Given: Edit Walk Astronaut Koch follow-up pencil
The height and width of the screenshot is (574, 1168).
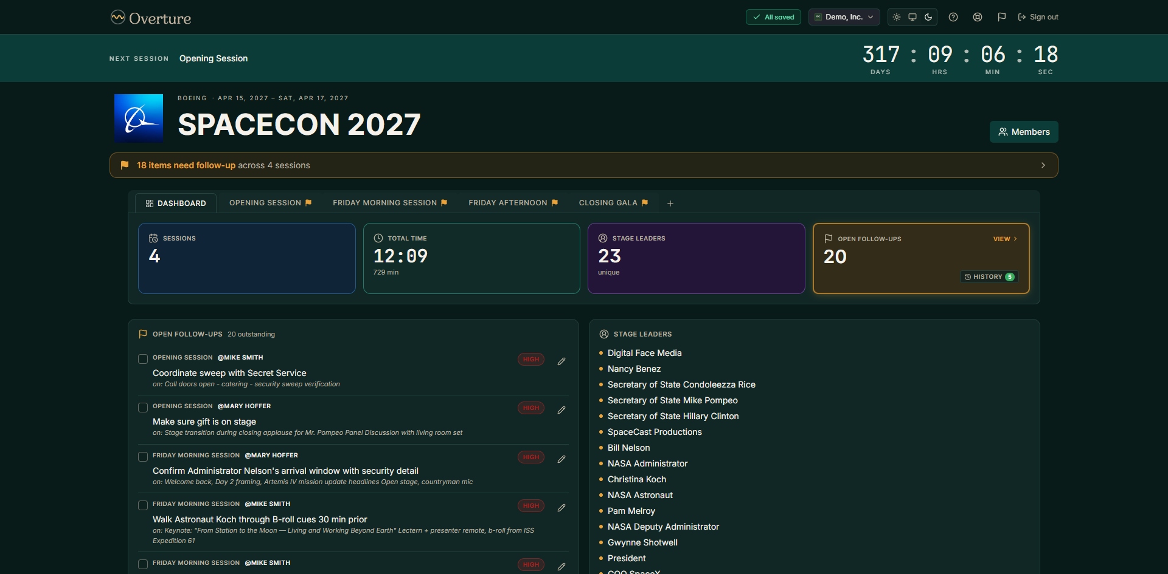Looking at the screenshot, I should click(561, 508).
